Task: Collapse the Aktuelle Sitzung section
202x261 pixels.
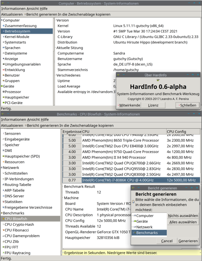Action: click(x=55, y=48)
